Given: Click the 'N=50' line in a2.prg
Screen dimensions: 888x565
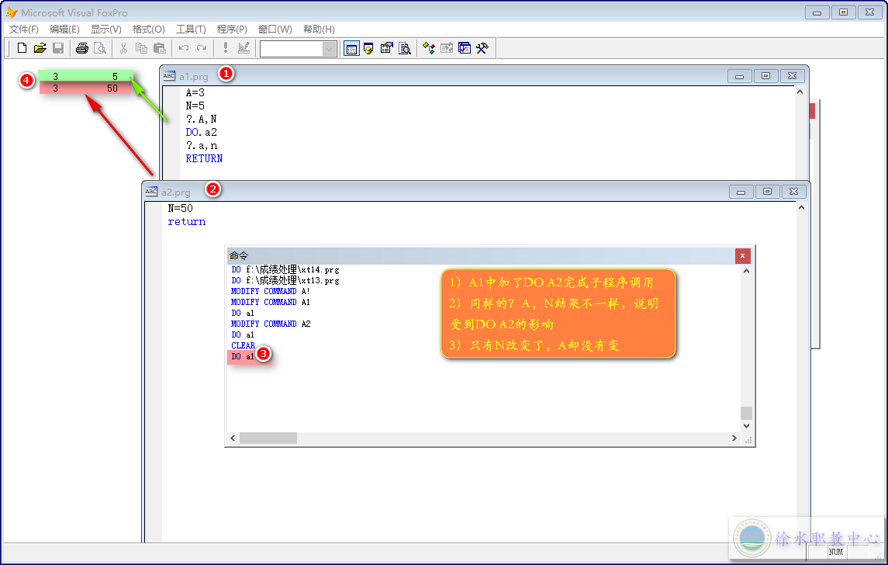Looking at the screenshot, I should tap(180, 208).
